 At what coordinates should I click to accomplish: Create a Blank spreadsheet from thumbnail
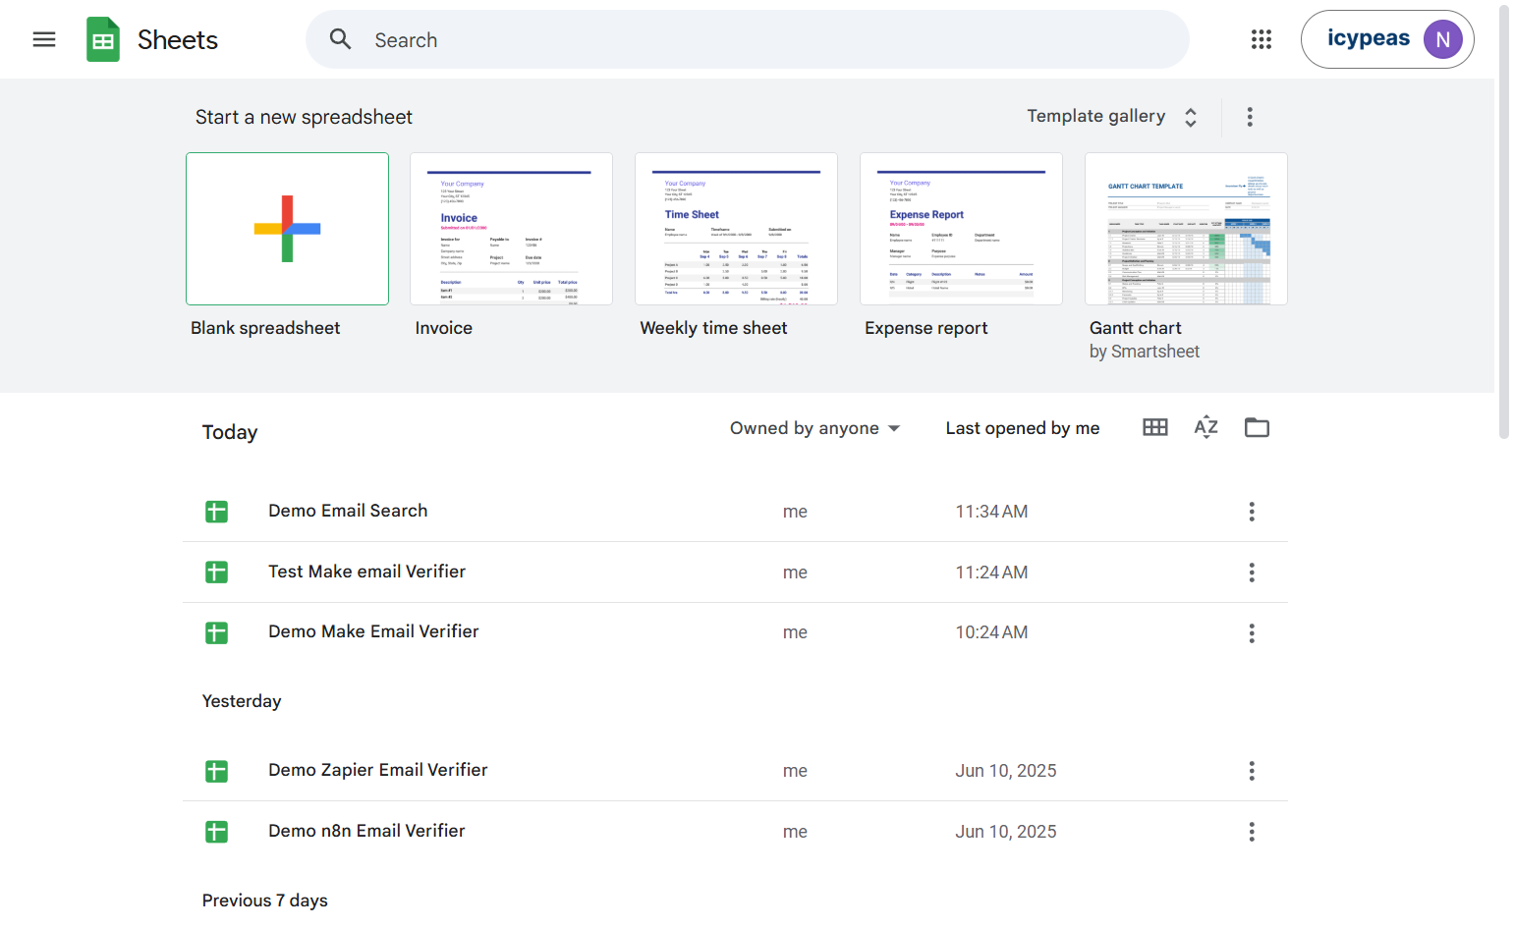pyautogui.click(x=287, y=229)
